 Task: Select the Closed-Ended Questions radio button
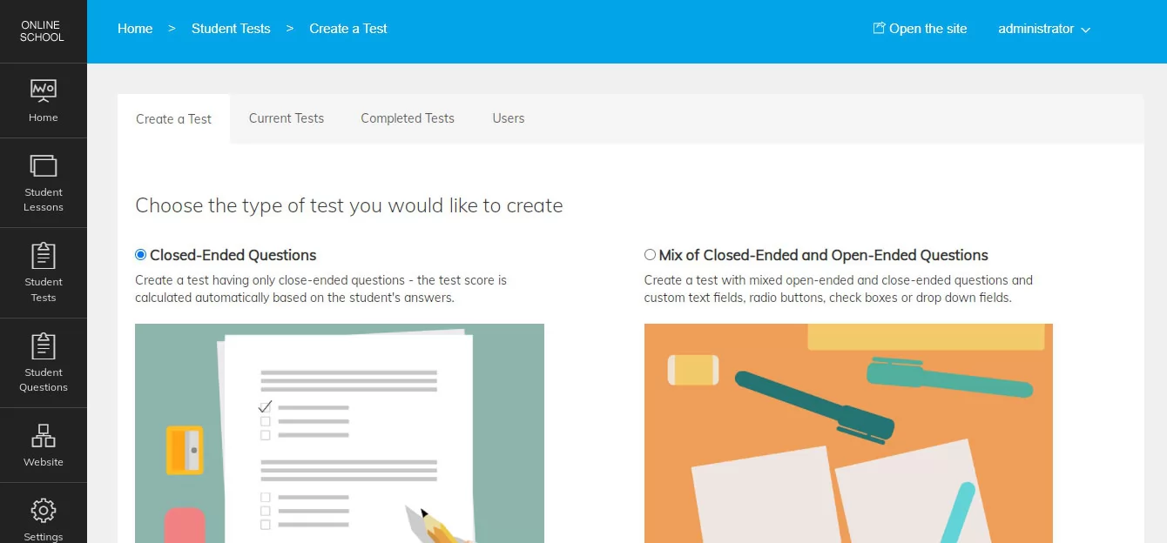pyautogui.click(x=141, y=255)
